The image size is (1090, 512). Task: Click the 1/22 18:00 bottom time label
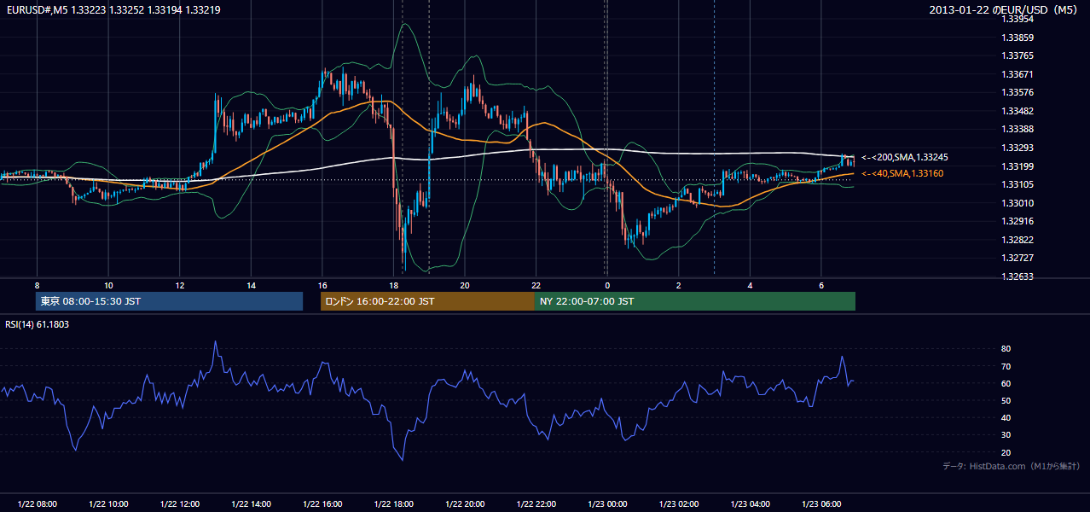(393, 504)
